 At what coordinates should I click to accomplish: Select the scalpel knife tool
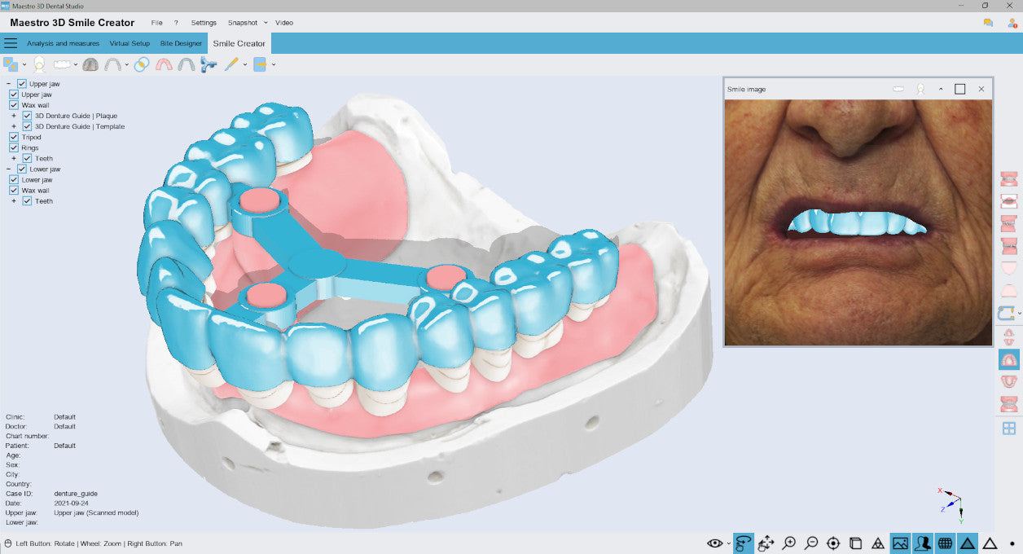(x=231, y=64)
